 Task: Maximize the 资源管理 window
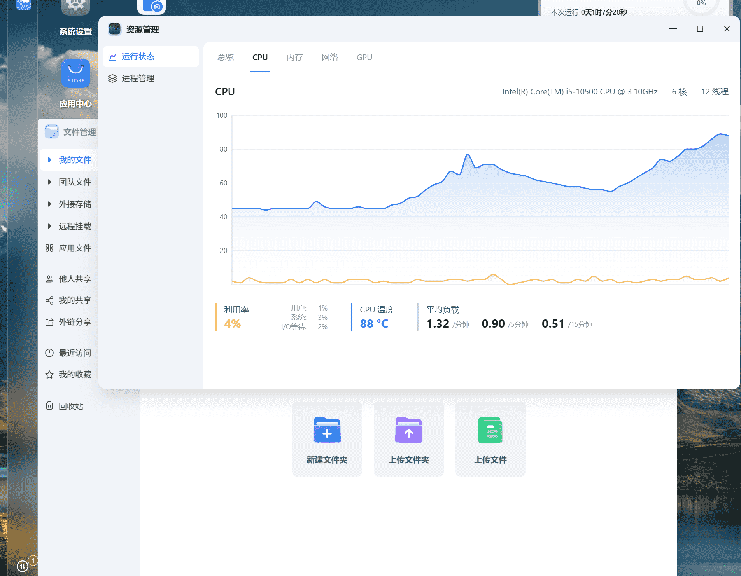[700, 29]
